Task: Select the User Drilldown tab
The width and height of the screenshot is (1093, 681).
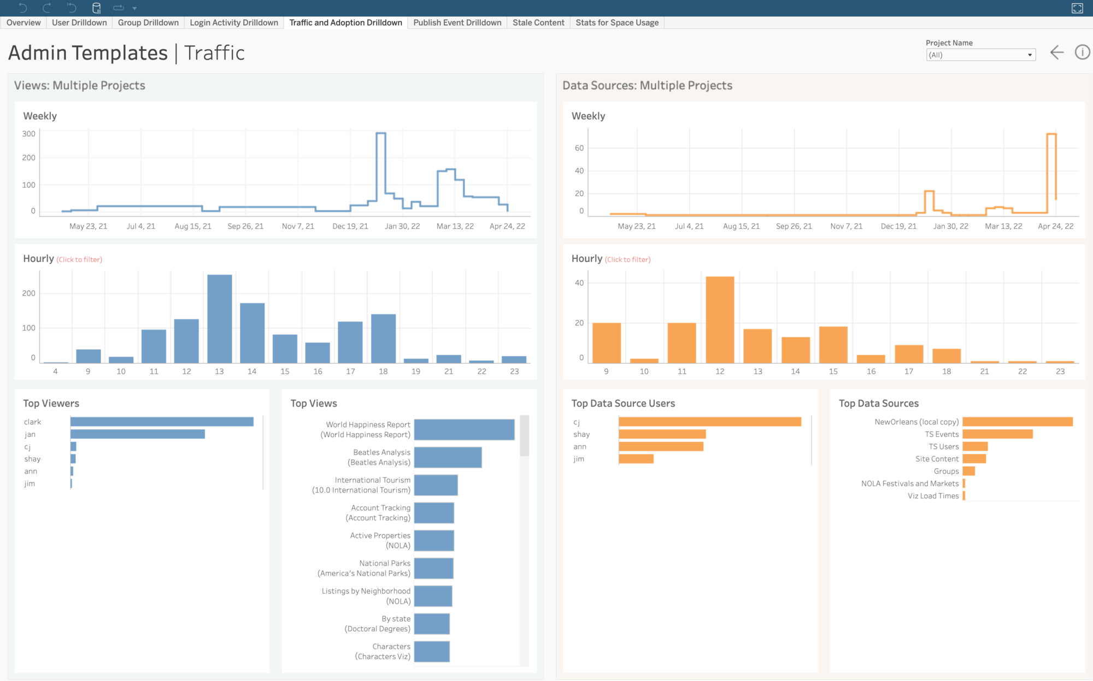Action: point(78,22)
